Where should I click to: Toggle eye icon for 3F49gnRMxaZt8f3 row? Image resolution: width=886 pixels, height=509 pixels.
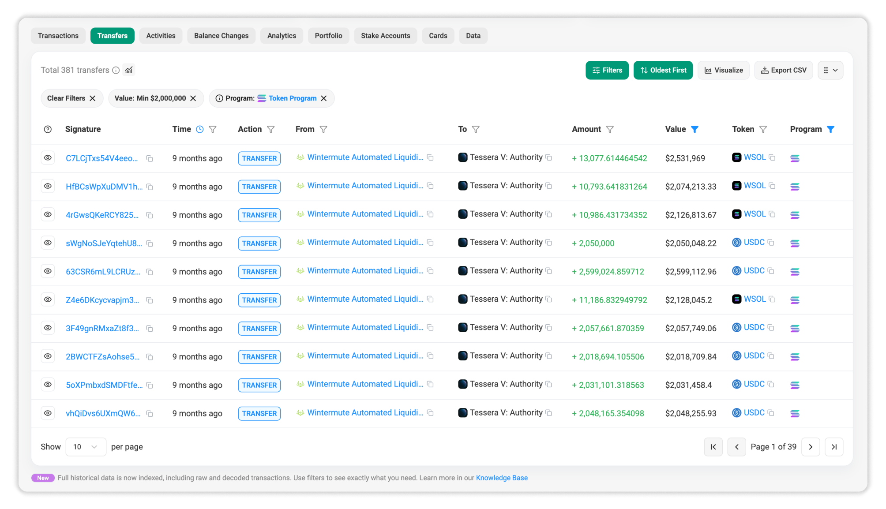click(48, 328)
